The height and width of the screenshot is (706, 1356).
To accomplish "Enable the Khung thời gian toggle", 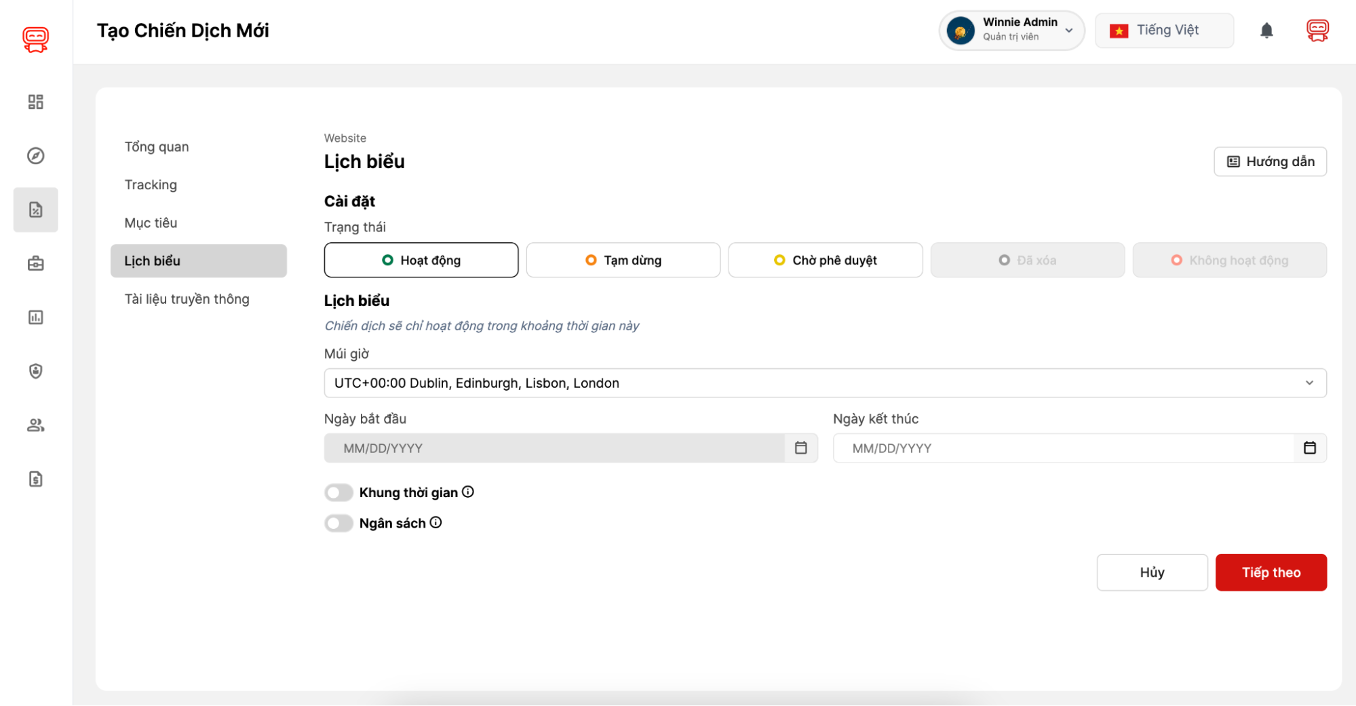I will click(x=338, y=492).
